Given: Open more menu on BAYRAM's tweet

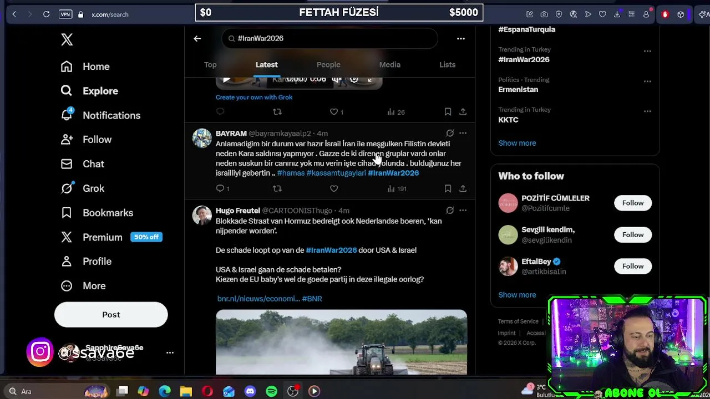Looking at the screenshot, I should pos(463,133).
